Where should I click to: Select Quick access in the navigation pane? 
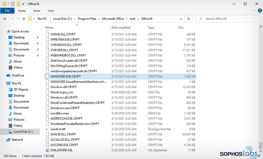pyautogui.click(x=20, y=31)
